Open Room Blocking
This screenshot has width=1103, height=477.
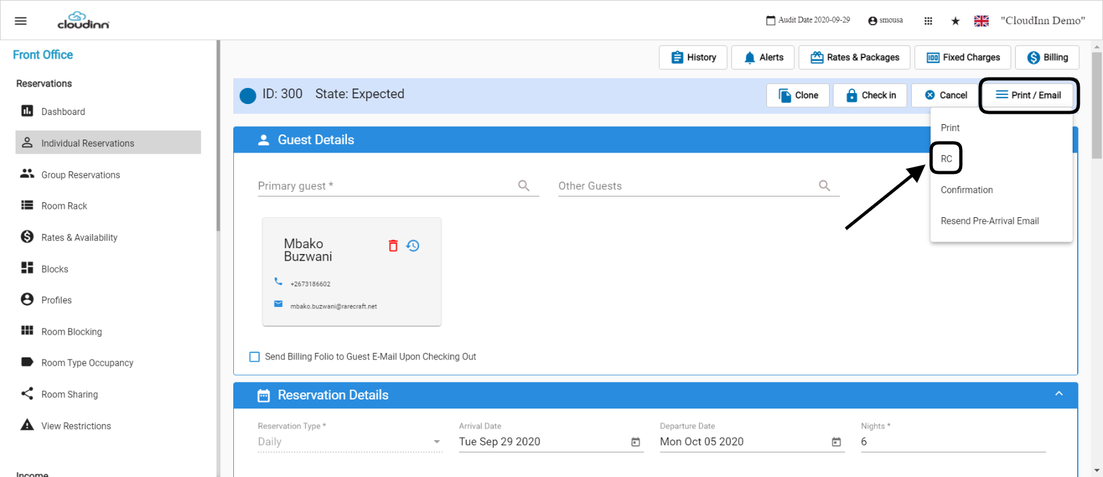point(108,332)
